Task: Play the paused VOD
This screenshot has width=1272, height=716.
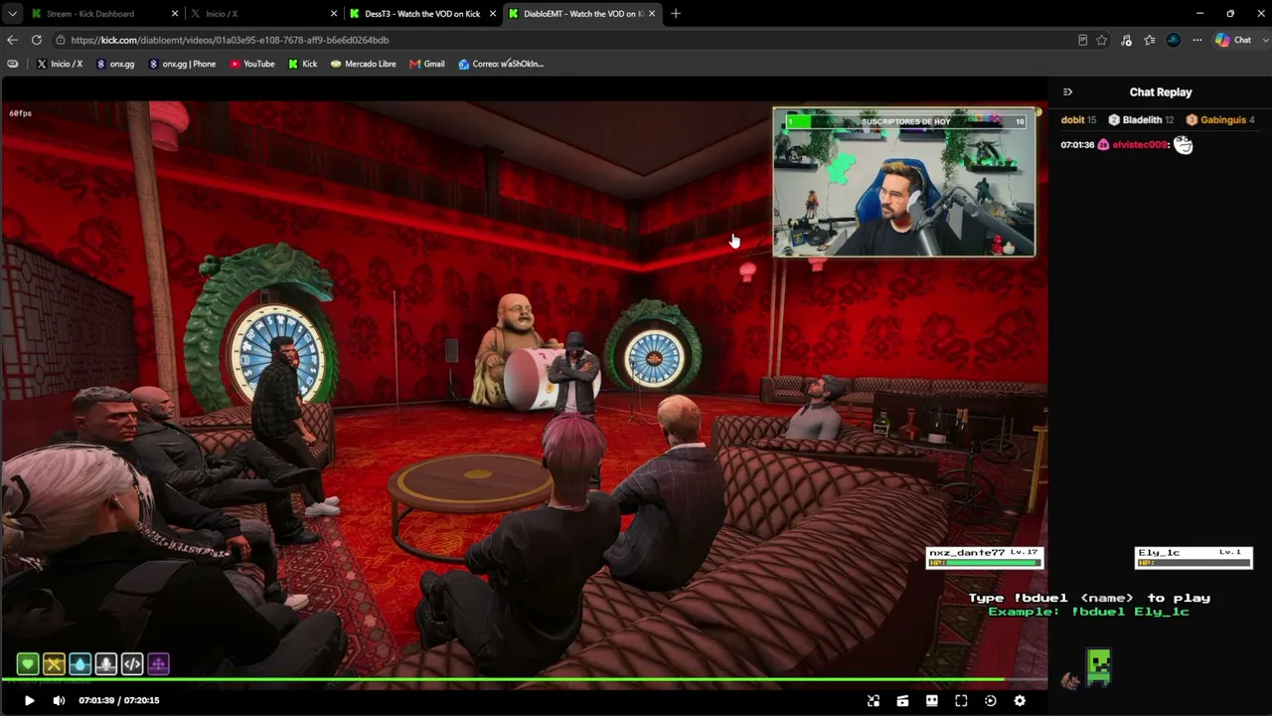Action: 29,701
